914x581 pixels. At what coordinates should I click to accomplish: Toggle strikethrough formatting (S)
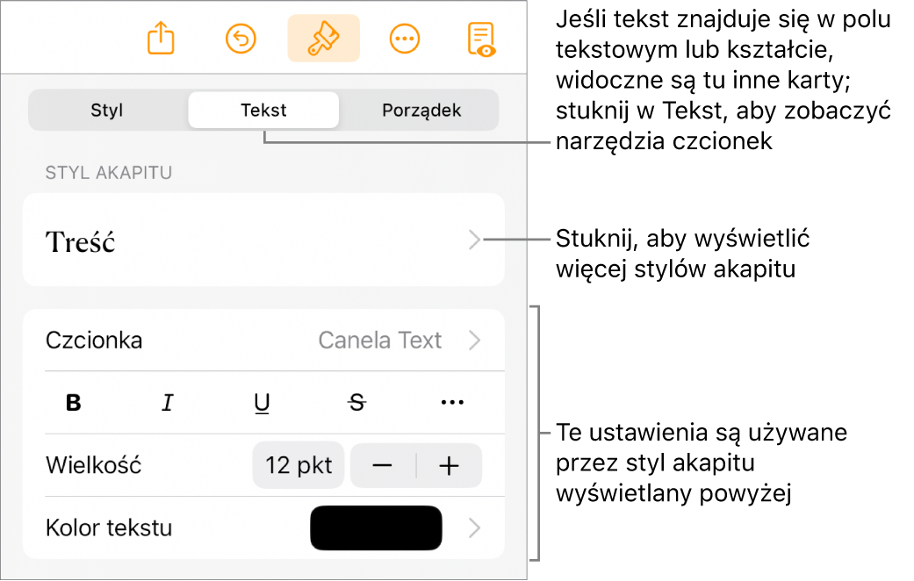[356, 403]
